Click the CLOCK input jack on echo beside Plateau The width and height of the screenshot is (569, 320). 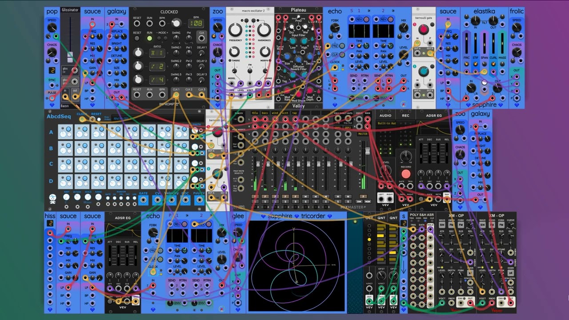click(x=335, y=68)
